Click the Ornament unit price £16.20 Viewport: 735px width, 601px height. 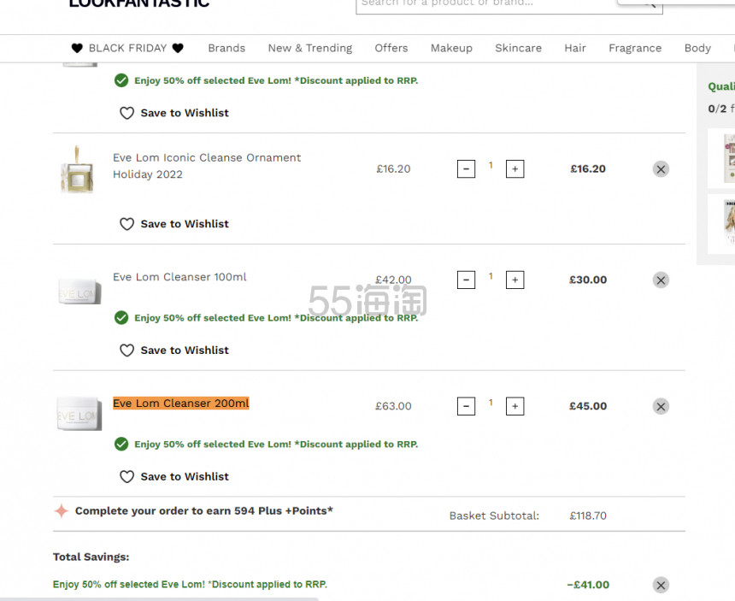(393, 168)
